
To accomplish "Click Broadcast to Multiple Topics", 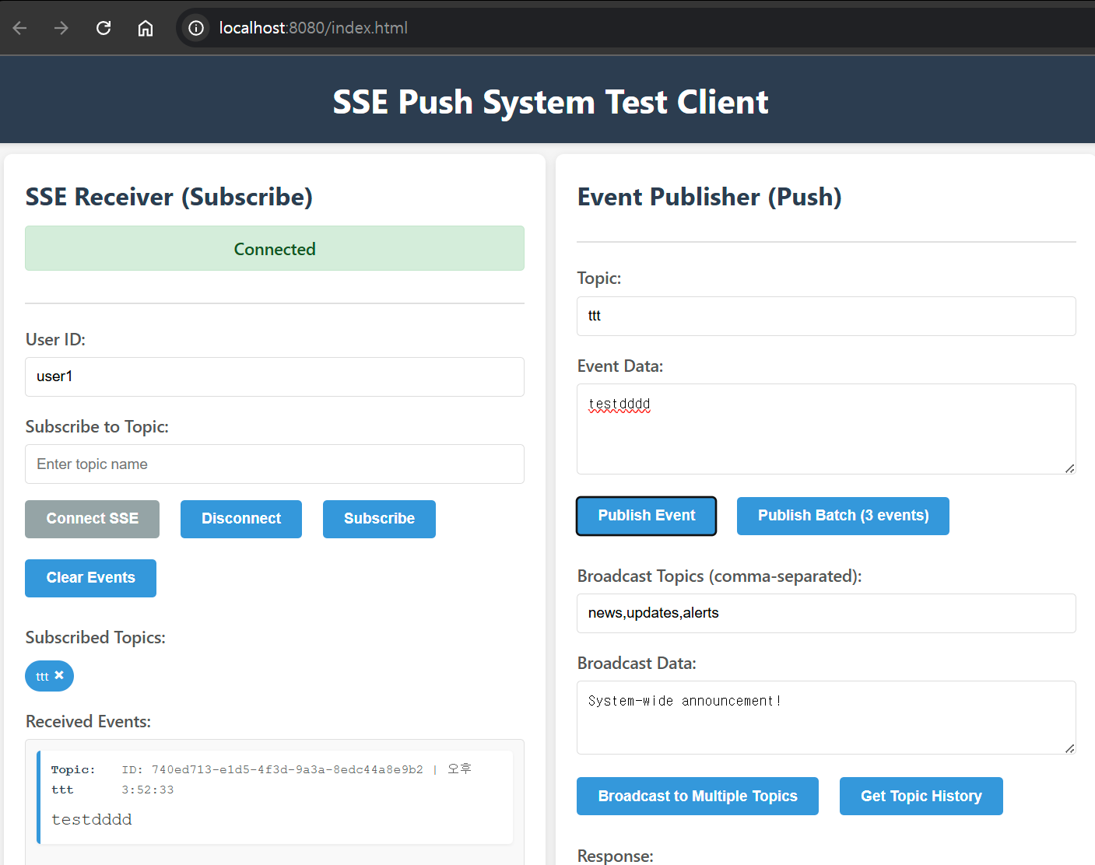I will pos(697,796).
